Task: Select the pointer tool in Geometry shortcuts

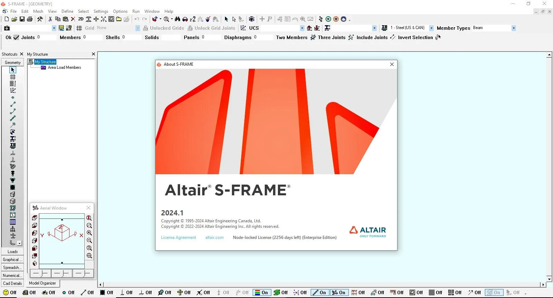Action: (13, 70)
